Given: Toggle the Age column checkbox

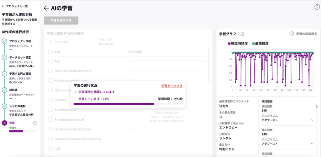Looking at the screenshot, I should (51, 61).
